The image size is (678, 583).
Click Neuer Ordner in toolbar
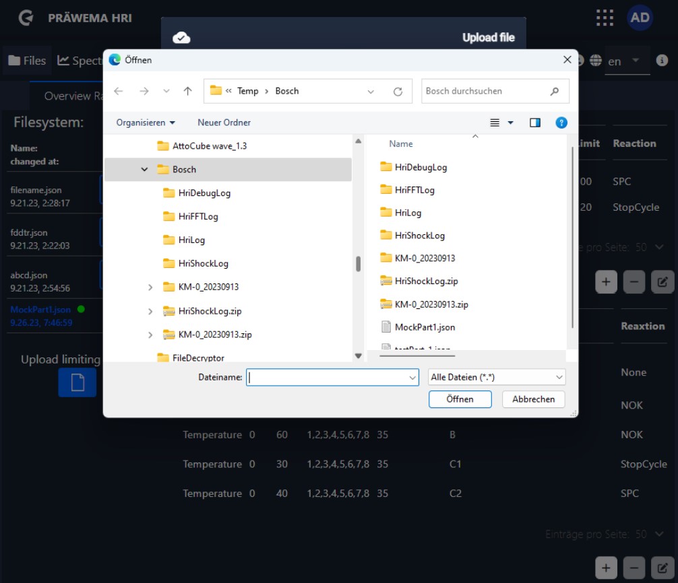(x=224, y=123)
